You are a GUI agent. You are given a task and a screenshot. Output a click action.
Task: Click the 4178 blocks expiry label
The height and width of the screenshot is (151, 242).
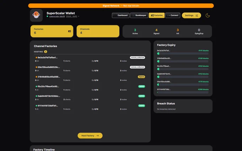[204, 82]
